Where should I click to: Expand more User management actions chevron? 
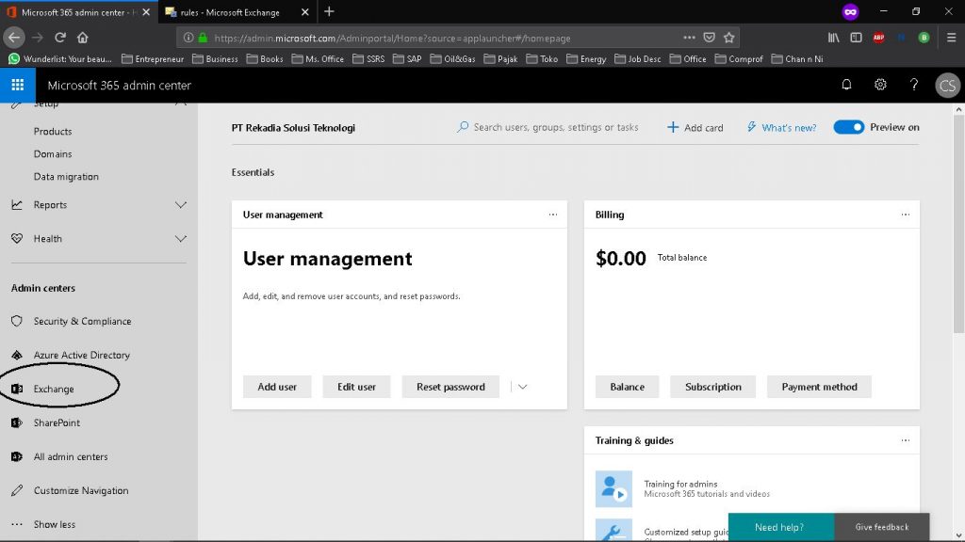click(x=522, y=387)
